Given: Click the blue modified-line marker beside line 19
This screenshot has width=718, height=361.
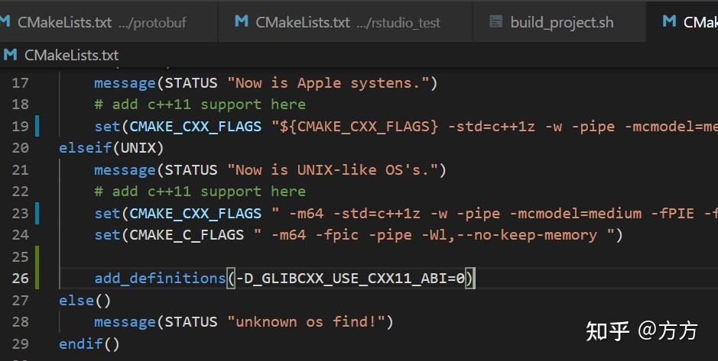Looking at the screenshot, I should [x=37, y=126].
